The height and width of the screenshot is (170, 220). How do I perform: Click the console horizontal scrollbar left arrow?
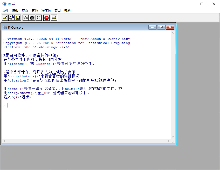click(x=4, y=141)
